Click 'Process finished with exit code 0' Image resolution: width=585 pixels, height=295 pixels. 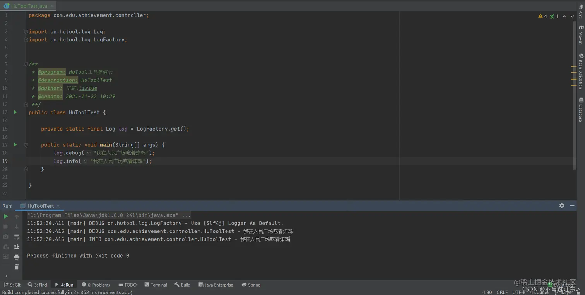pos(78,256)
